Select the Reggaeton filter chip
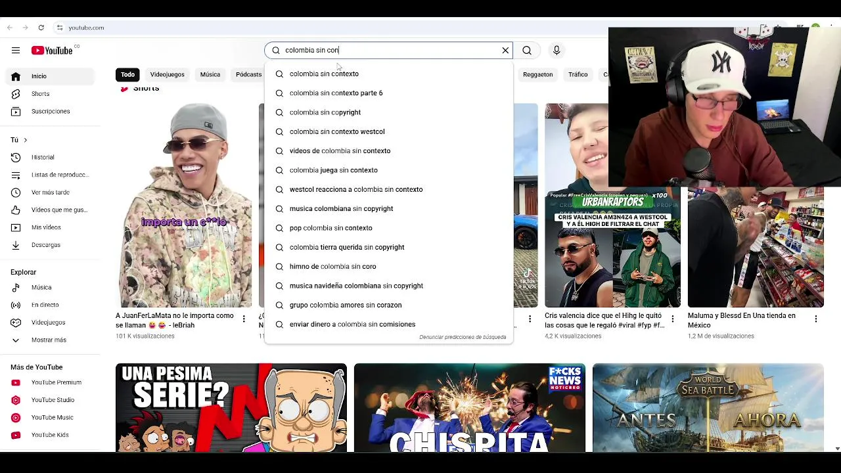 point(537,75)
